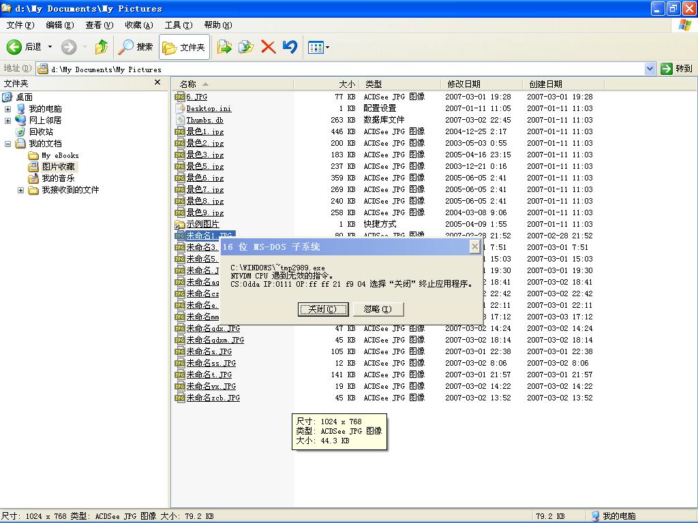Open the 工具(T) menu
Image resolution: width=698 pixels, height=523 pixels.
(178, 25)
